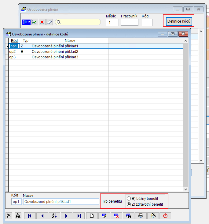Open the font size (Aa) setting
This screenshot has width=209, height=224.
18,215
